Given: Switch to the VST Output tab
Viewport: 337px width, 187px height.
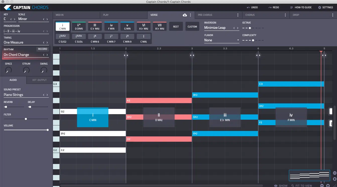Looking at the screenshot, I should [x=39, y=80].
